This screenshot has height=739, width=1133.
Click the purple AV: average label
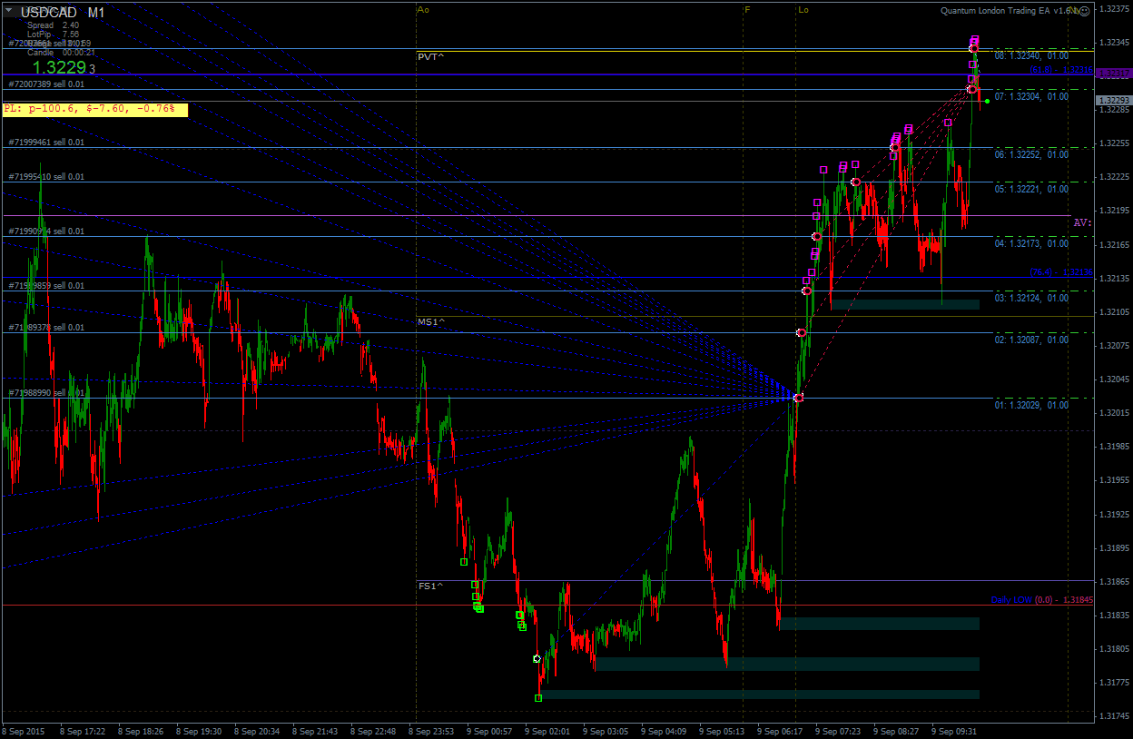pos(1082,222)
